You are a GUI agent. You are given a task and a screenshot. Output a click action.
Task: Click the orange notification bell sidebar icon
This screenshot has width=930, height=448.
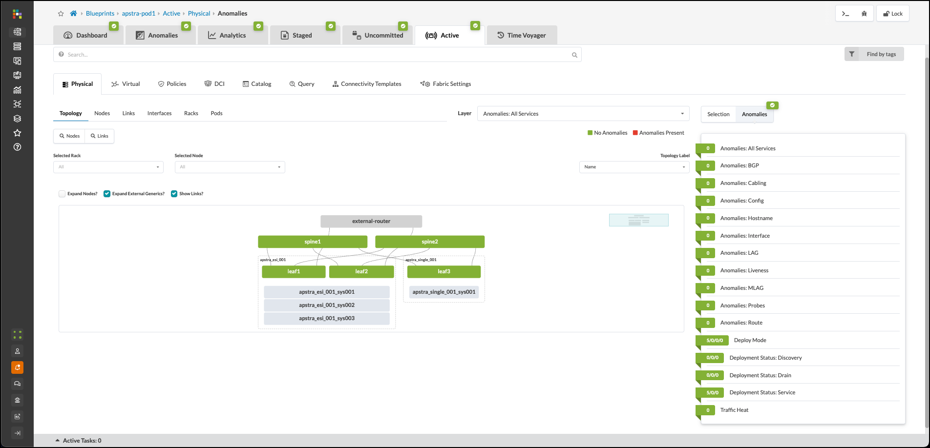coord(17,367)
